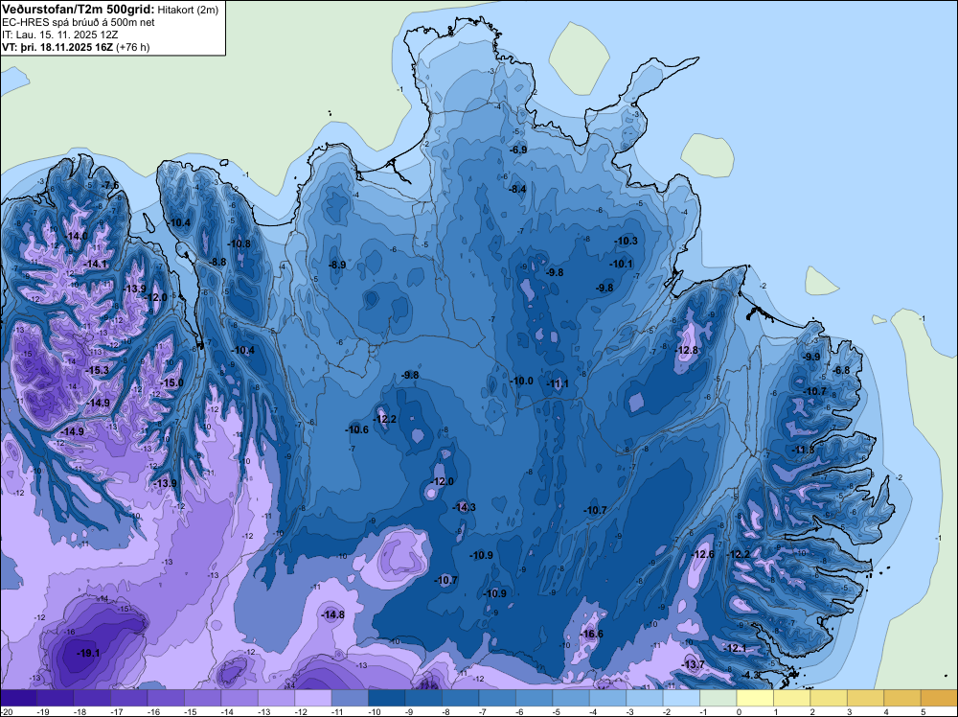This screenshot has height=717, width=958.
Task: Click the -4.3 temperature label
Action: pyautogui.click(x=751, y=675)
